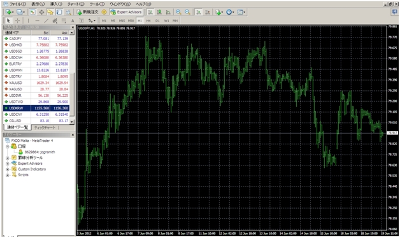Select the trendline drawing tool

click(x=46, y=20)
